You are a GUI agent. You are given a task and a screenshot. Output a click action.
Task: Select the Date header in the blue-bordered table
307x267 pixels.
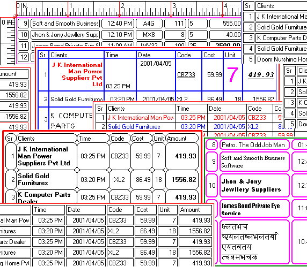[156, 55]
